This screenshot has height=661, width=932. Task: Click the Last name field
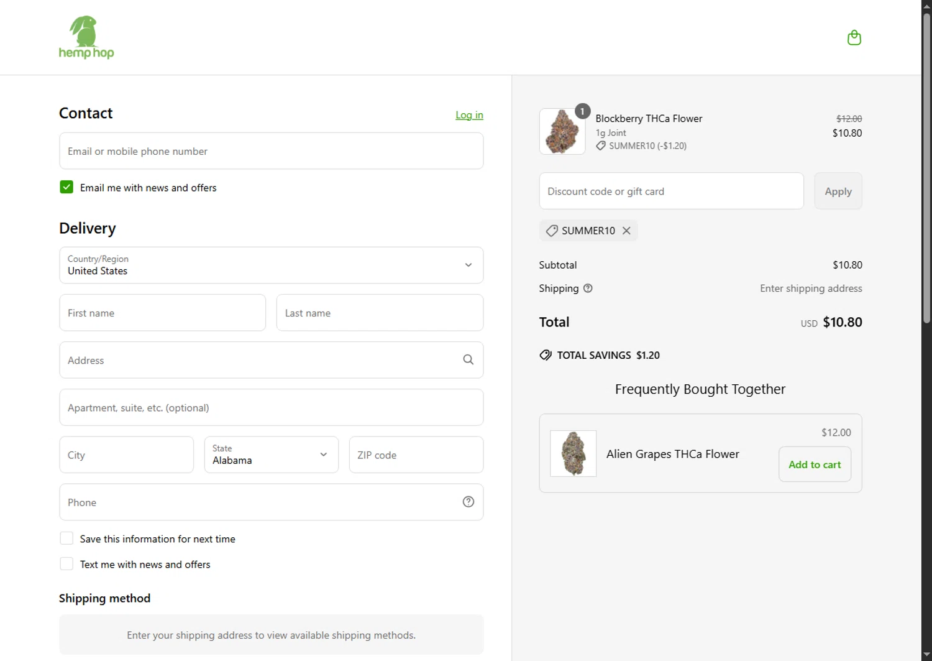coord(380,313)
